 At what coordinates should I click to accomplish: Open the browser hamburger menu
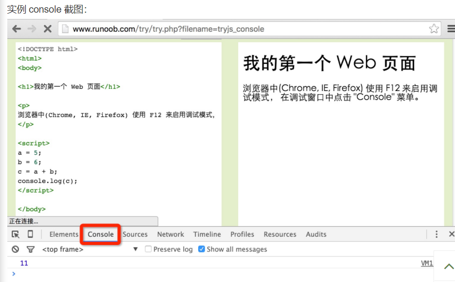pyautogui.click(x=451, y=29)
